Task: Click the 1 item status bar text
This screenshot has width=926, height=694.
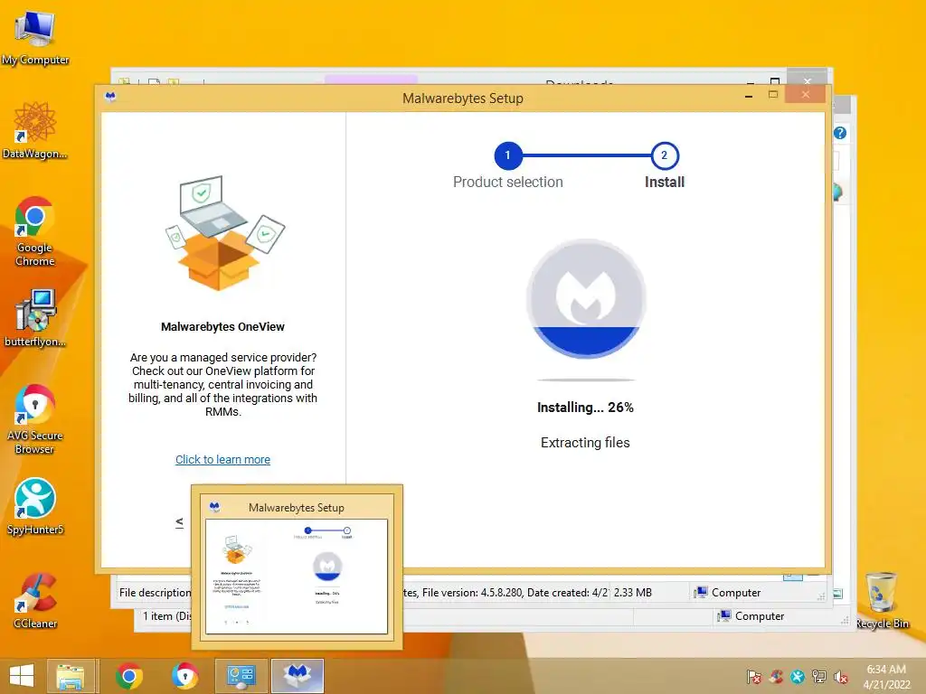Action: click(167, 616)
